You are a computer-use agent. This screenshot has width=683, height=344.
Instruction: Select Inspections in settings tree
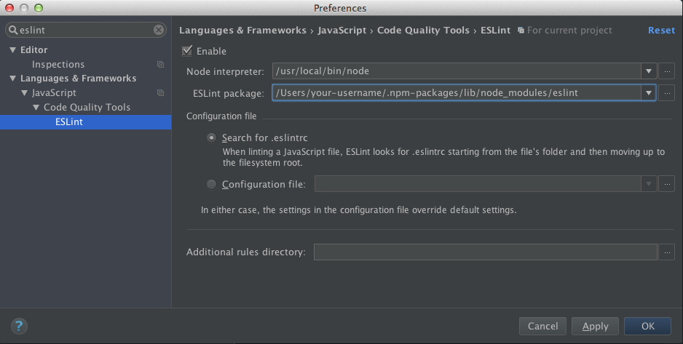click(58, 65)
